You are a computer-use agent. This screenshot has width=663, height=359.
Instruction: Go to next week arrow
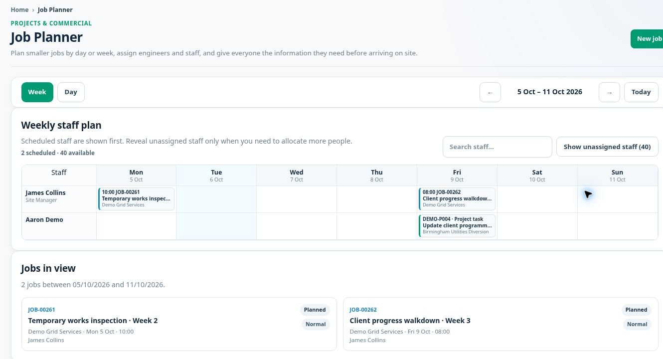click(609, 92)
